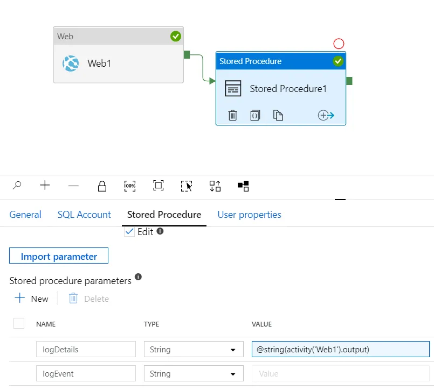Click the Web1 activity globe icon
Screen dimensions: 434x390
point(71,63)
